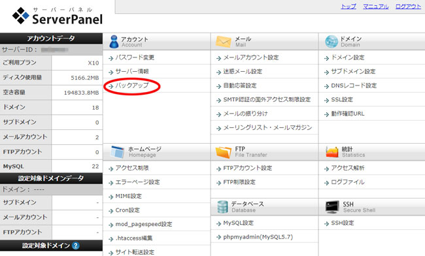
Task: Open パスワード変更
Action: click(135, 57)
